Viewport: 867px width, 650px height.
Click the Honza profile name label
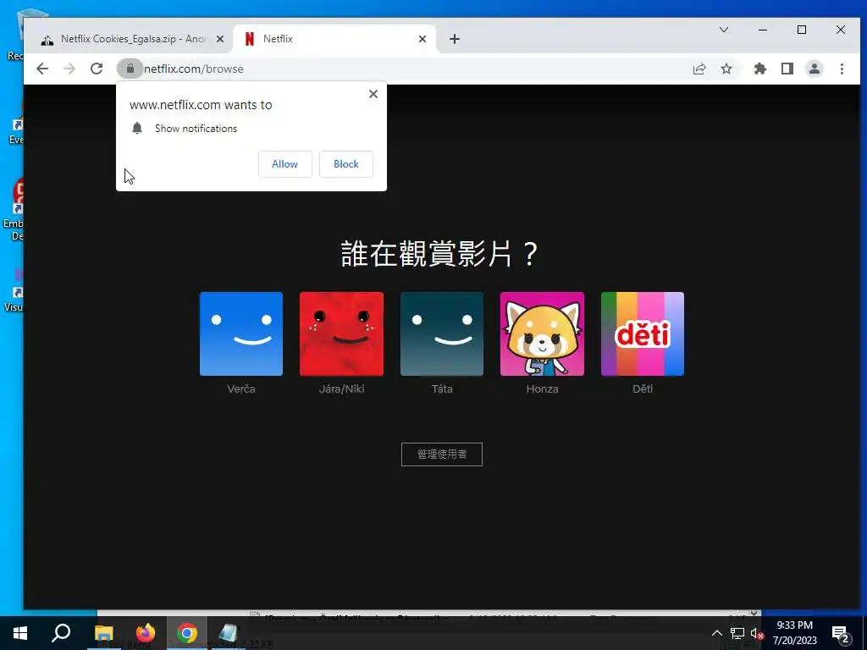[542, 389]
